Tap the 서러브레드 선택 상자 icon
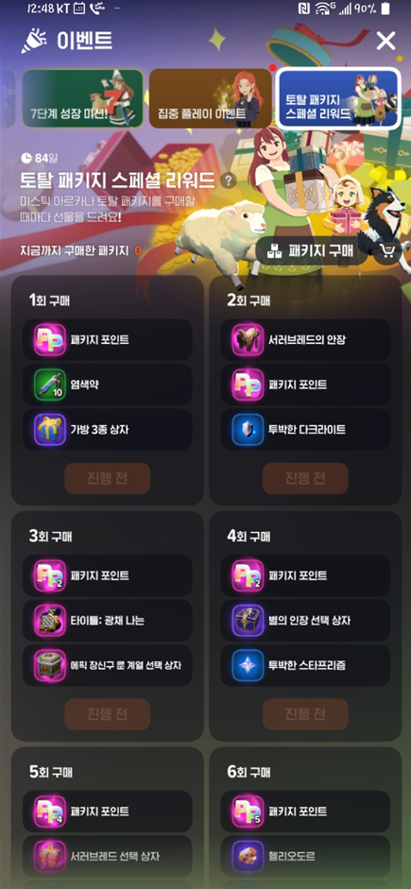 [50, 856]
